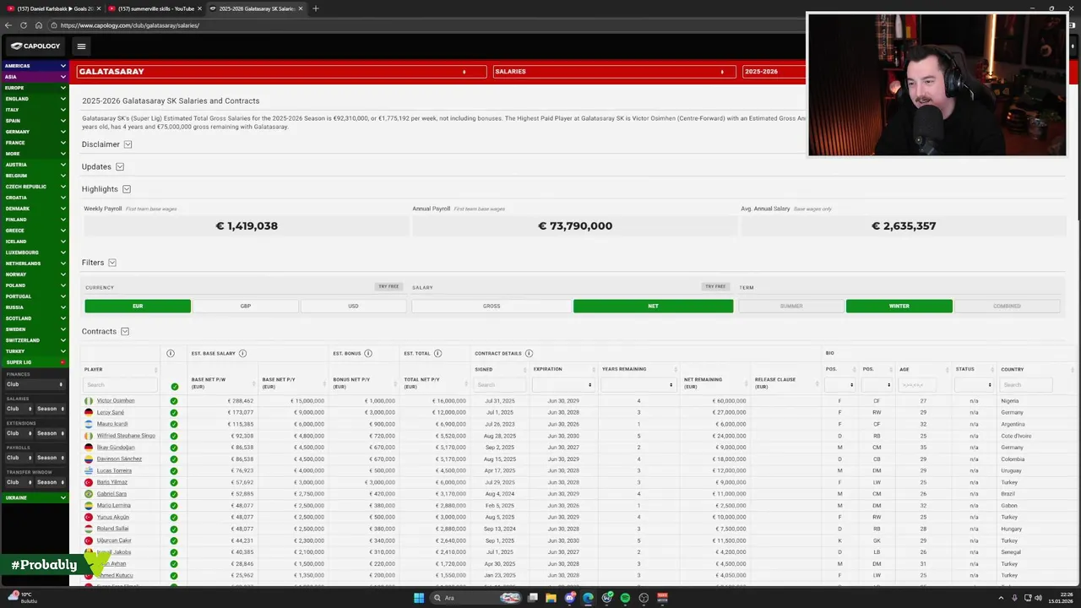Expand UKRAINE in sidebar

(35, 498)
